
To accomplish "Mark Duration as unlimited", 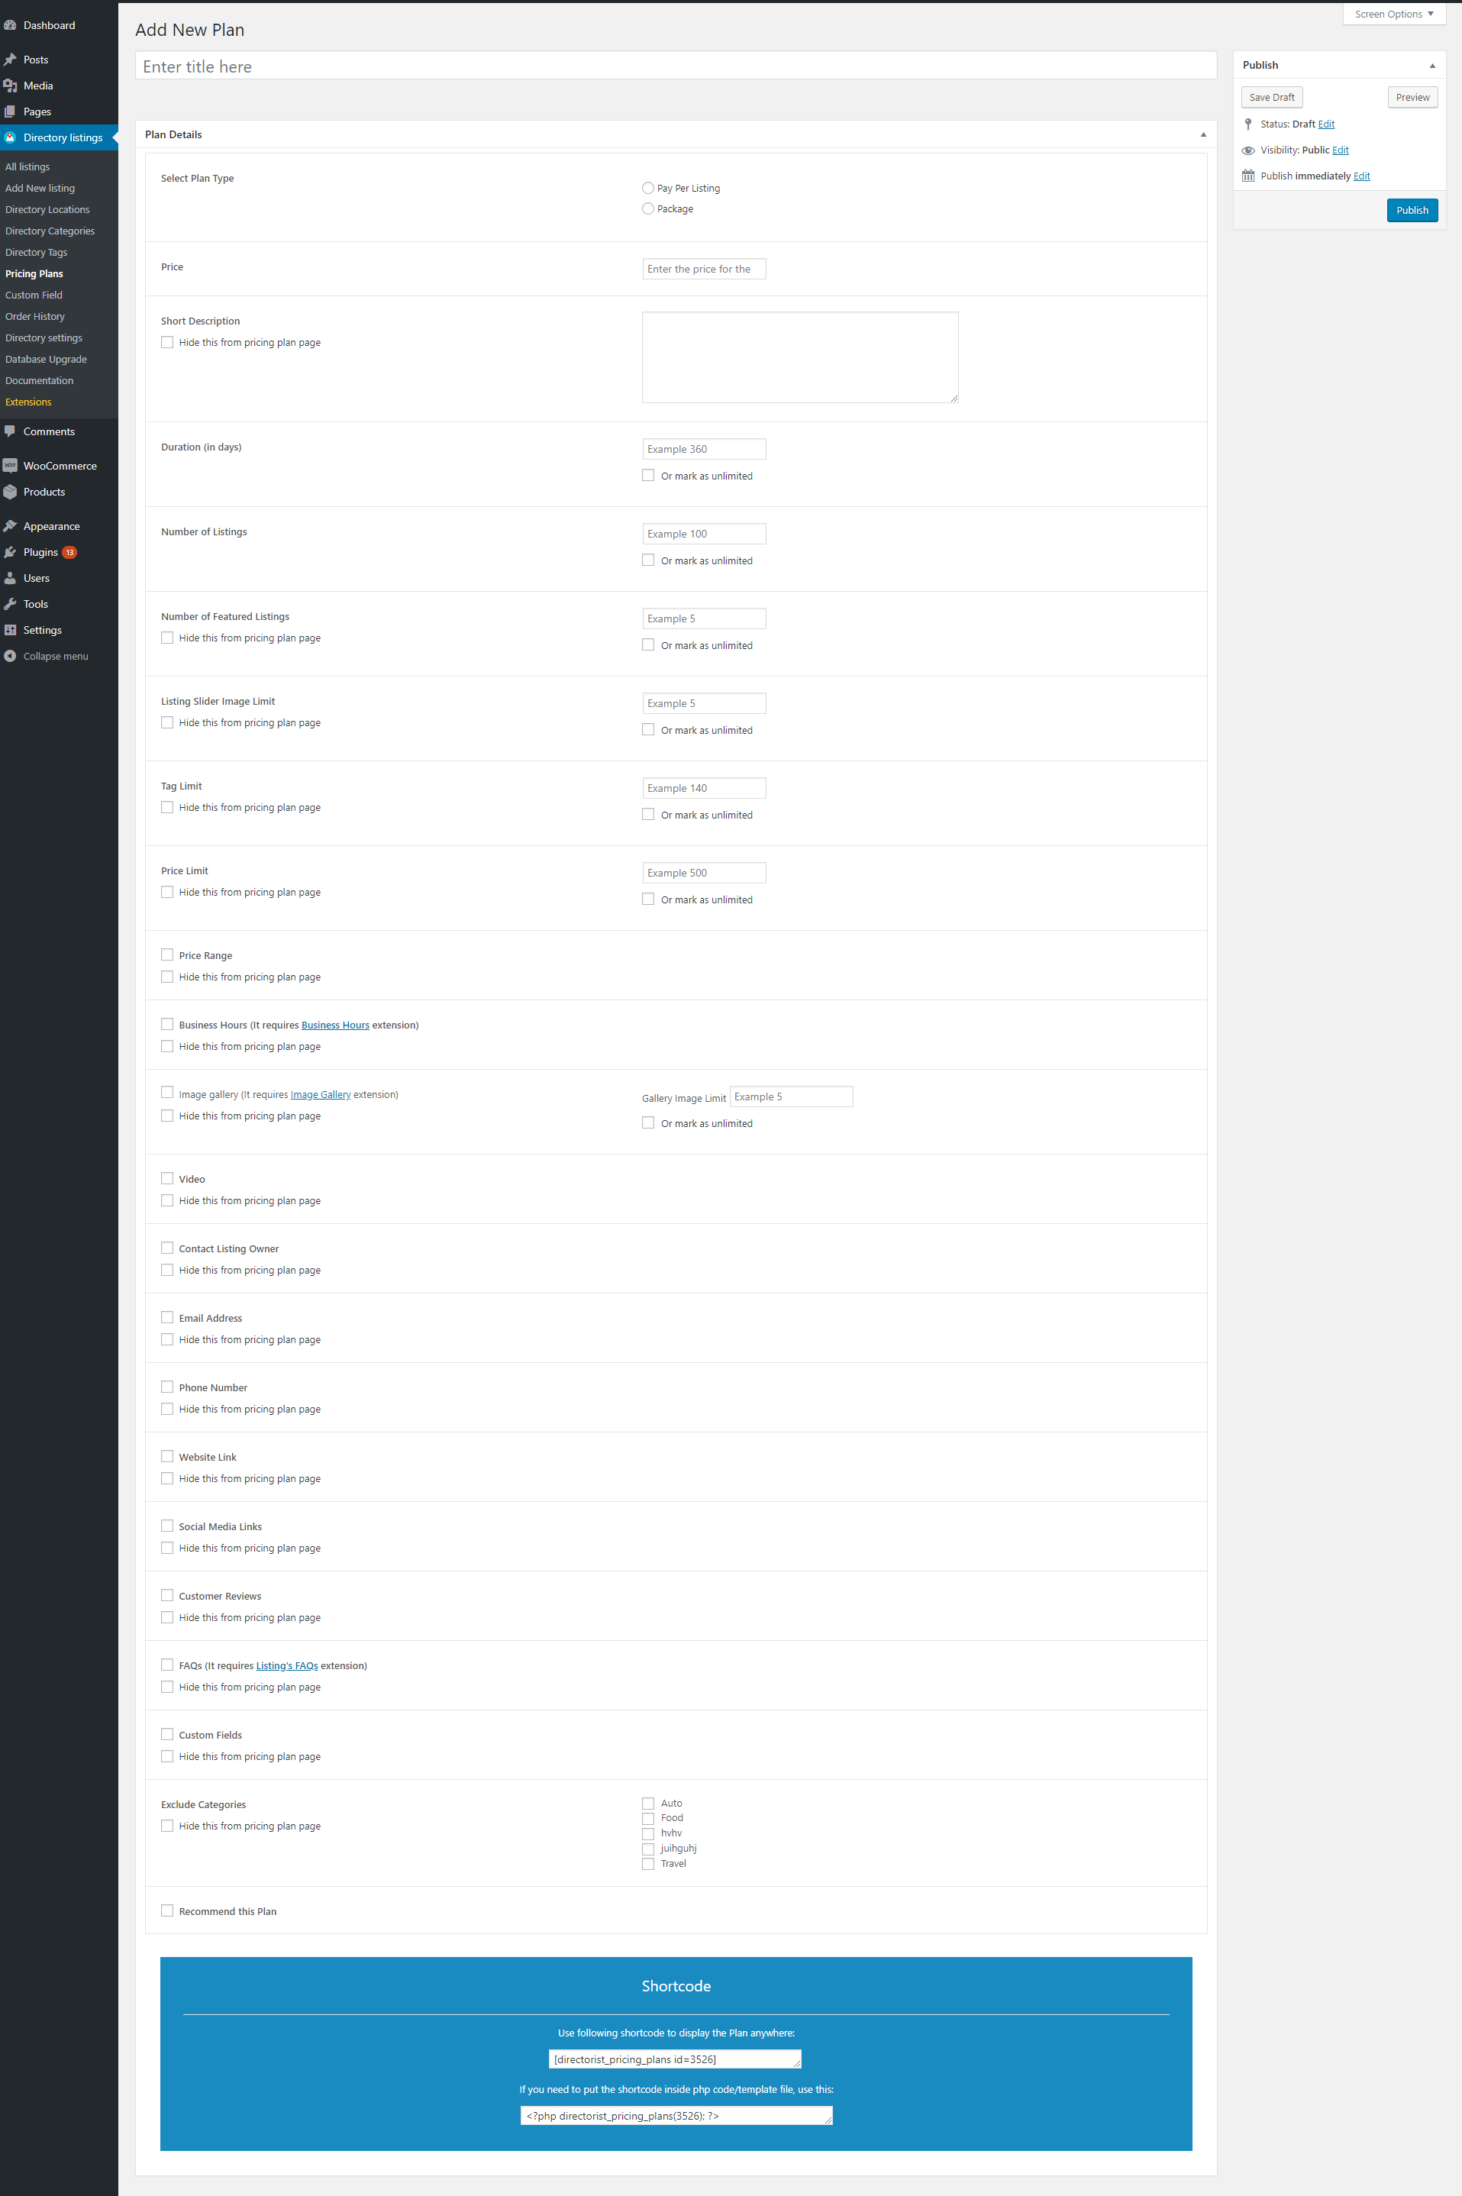I will (648, 476).
